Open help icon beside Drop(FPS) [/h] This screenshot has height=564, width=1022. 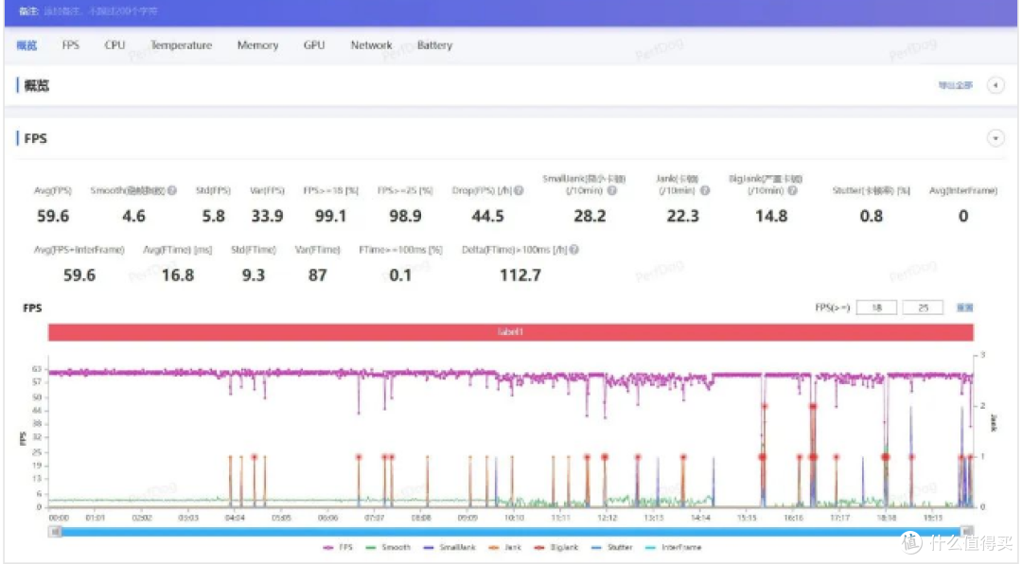(x=519, y=190)
